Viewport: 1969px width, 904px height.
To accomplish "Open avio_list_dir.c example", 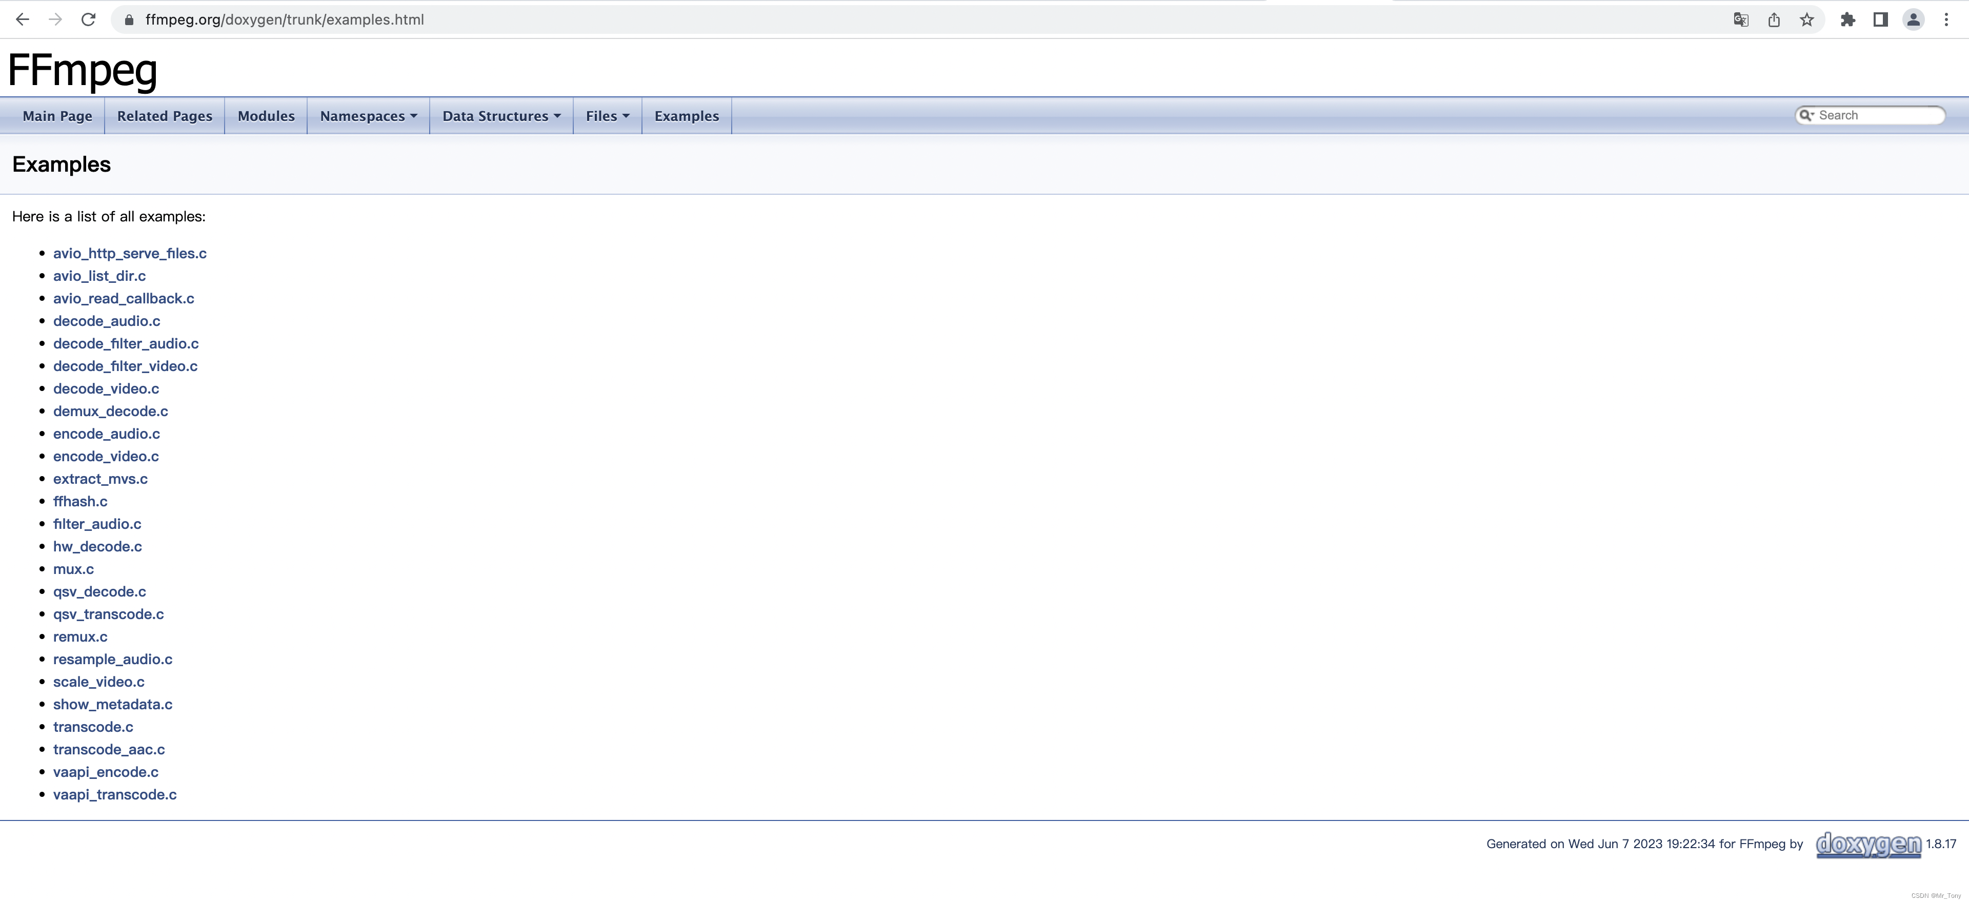I will 99,276.
